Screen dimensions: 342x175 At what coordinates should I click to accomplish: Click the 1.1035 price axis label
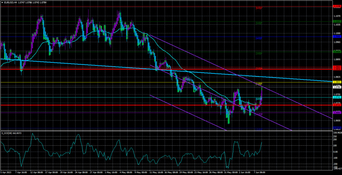tap(337, 25)
